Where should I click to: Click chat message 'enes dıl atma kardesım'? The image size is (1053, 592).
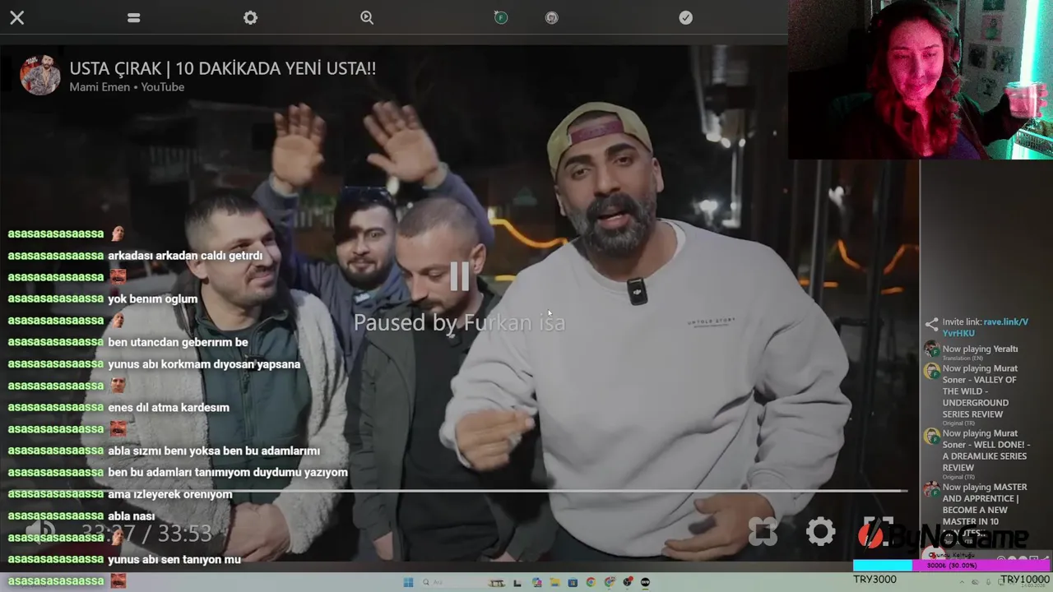point(169,408)
